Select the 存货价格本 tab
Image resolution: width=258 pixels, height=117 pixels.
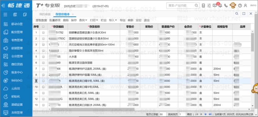tap(62, 14)
